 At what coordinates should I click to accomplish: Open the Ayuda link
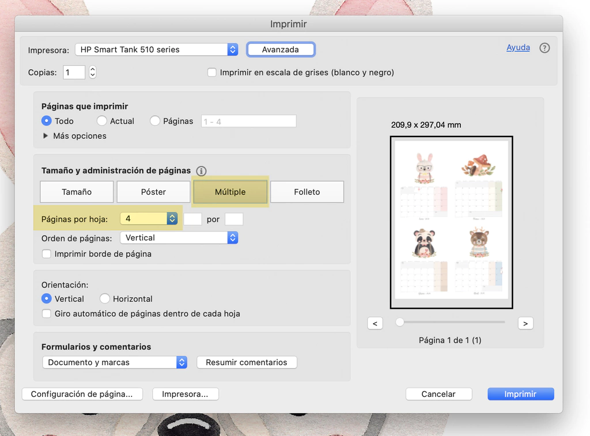pos(518,47)
